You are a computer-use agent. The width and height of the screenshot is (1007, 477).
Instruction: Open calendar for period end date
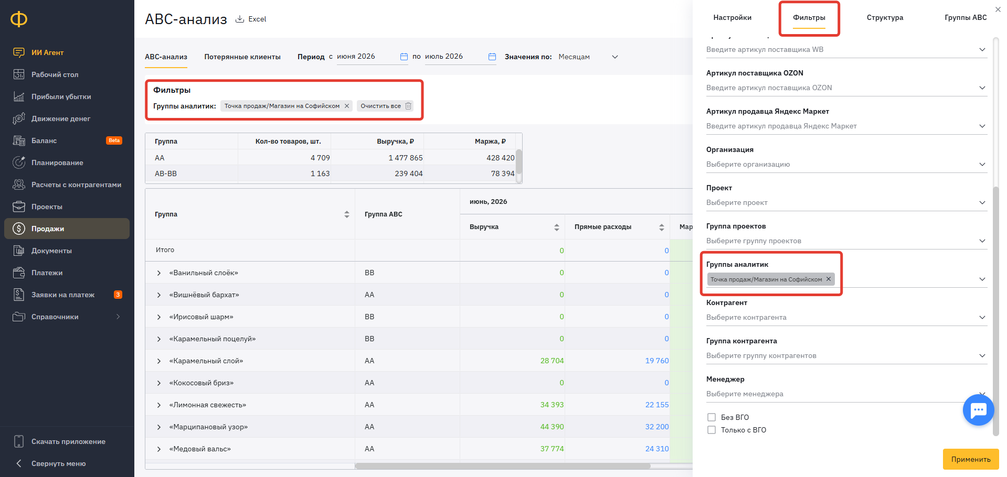tap(492, 57)
